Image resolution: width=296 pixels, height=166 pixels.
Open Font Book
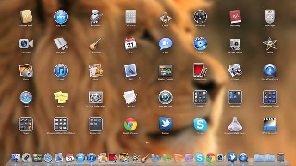tap(61, 44)
